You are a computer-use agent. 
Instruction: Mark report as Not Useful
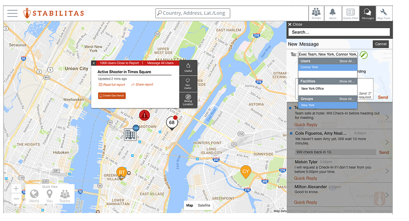tap(188, 84)
